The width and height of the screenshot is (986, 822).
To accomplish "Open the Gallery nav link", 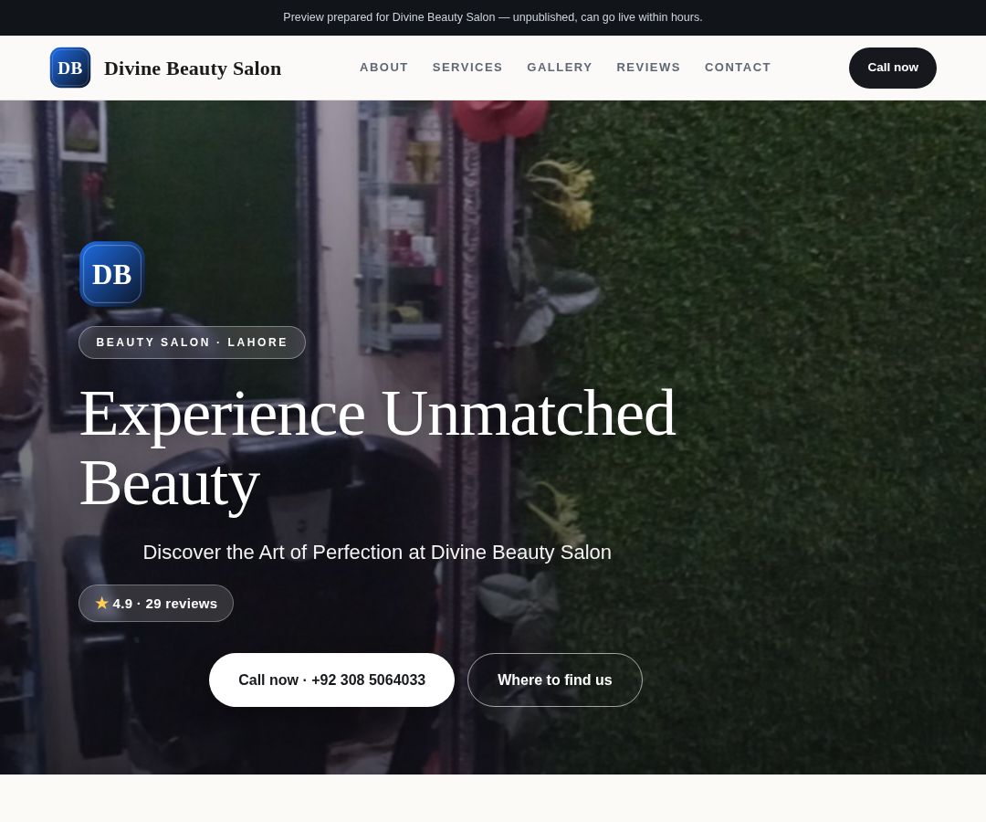I will click(560, 68).
